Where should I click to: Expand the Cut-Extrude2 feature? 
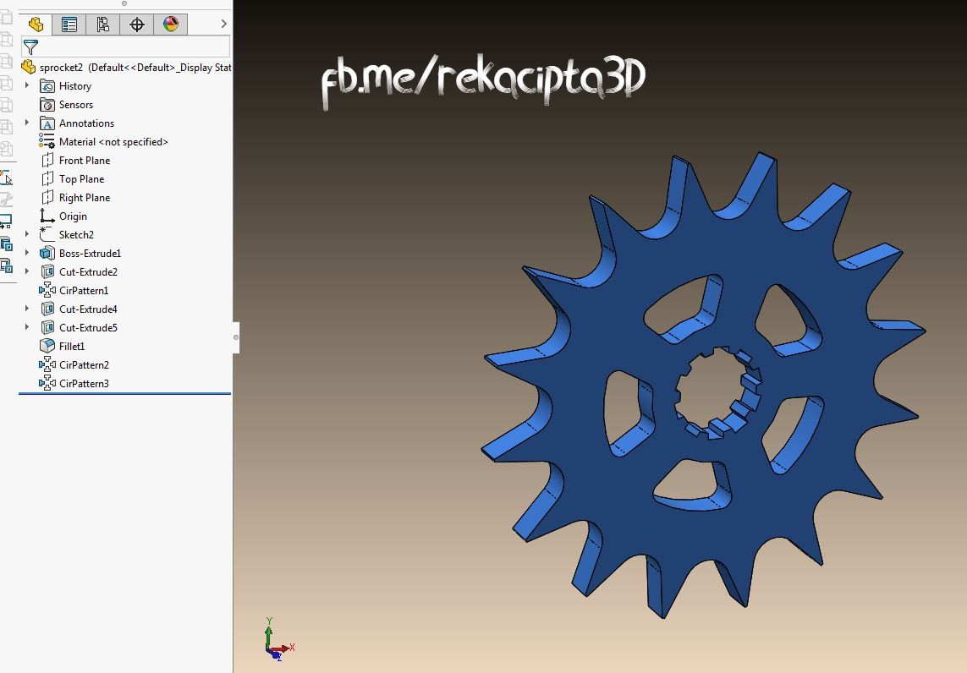pos(27,271)
